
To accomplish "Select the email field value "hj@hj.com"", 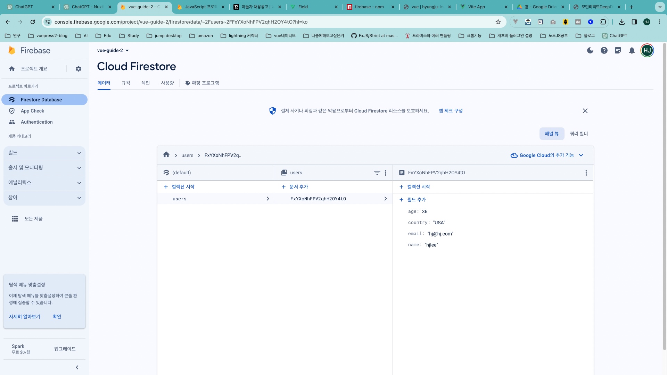I will click(440, 234).
